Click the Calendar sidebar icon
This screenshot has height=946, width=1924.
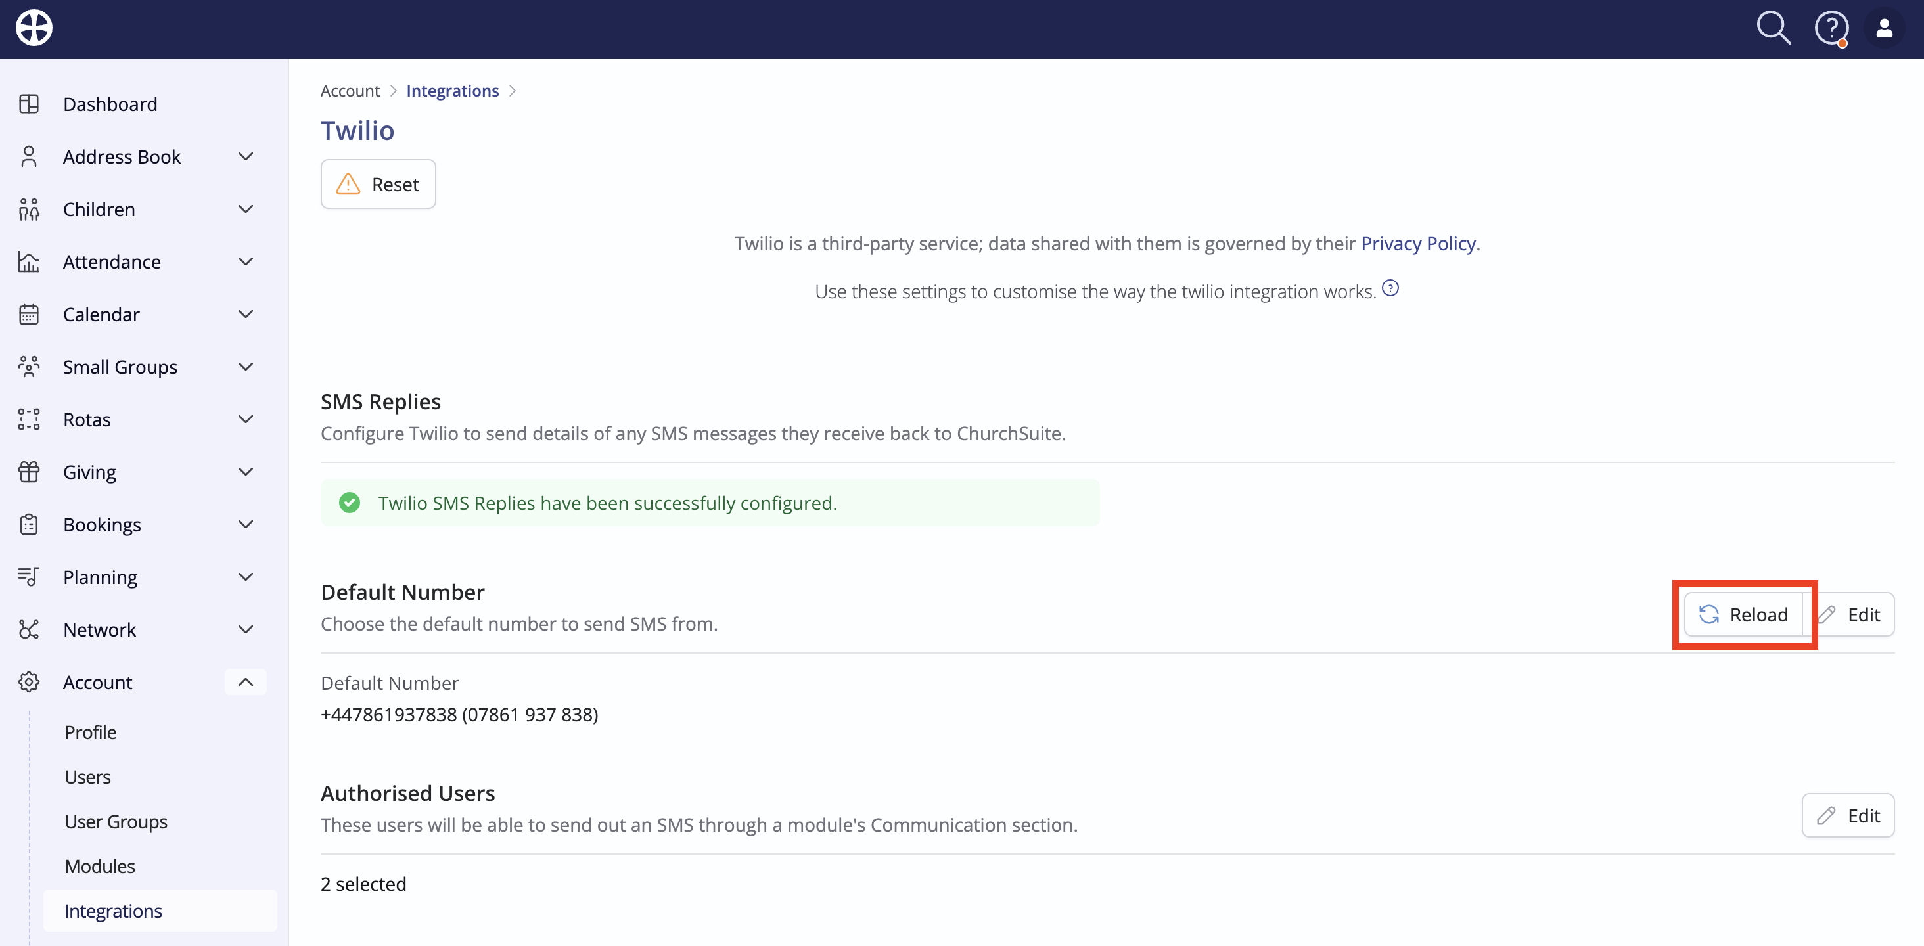pos(29,314)
